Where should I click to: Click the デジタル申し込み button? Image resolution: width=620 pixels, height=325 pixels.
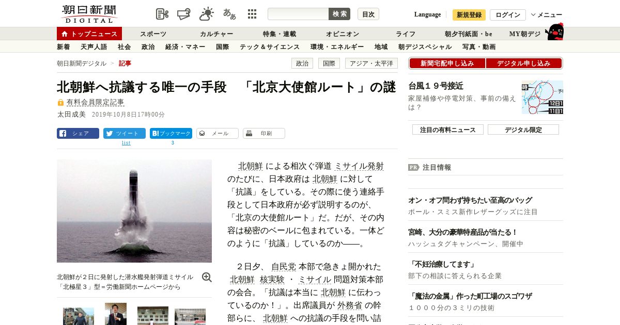click(524, 63)
